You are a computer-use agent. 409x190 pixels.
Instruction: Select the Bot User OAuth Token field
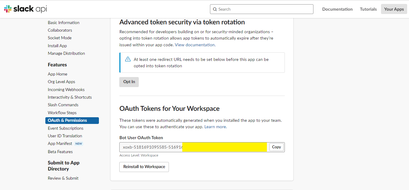(x=194, y=147)
